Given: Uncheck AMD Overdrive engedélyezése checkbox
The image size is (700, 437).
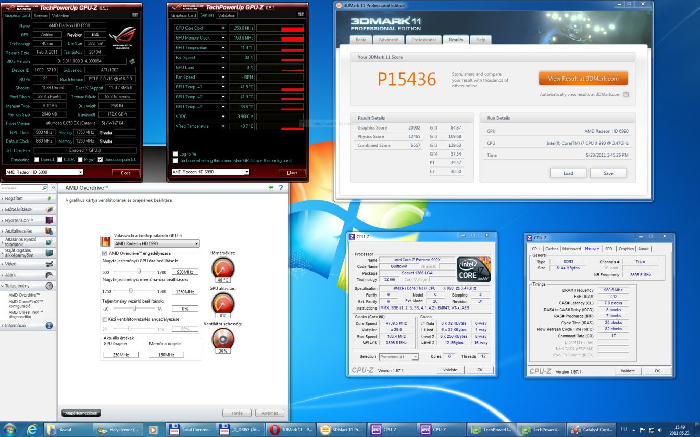Looking at the screenshot, I should (x=105, y=253).
